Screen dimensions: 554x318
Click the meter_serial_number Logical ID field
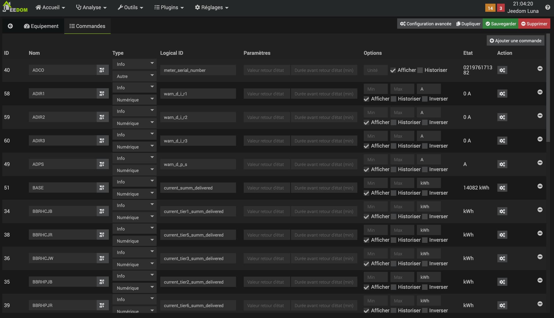tap(198, 70)
